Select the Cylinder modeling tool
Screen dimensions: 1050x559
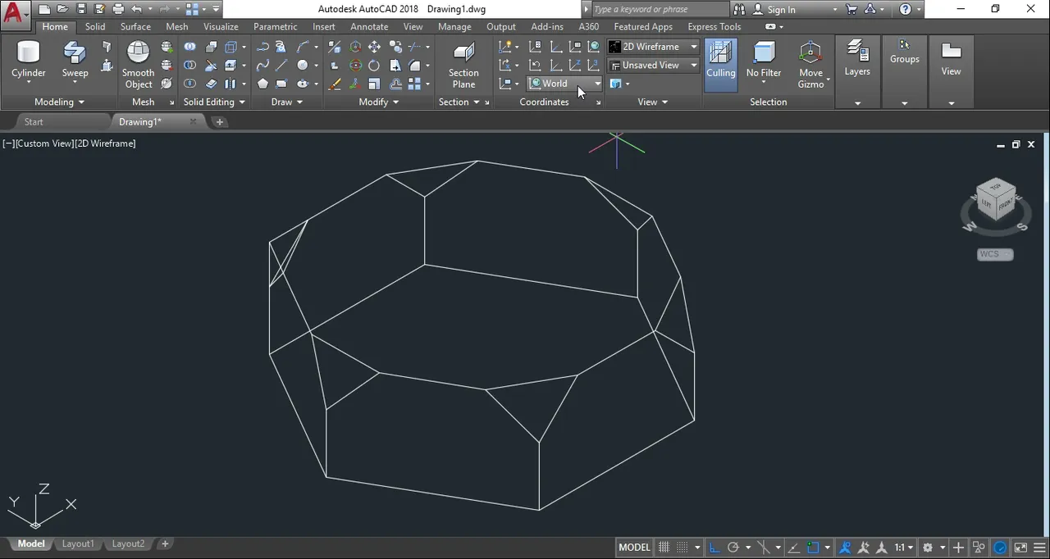point(28,61)
